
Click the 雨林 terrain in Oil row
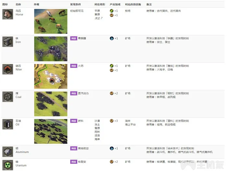pyautogui.click(x=97, y=132)
